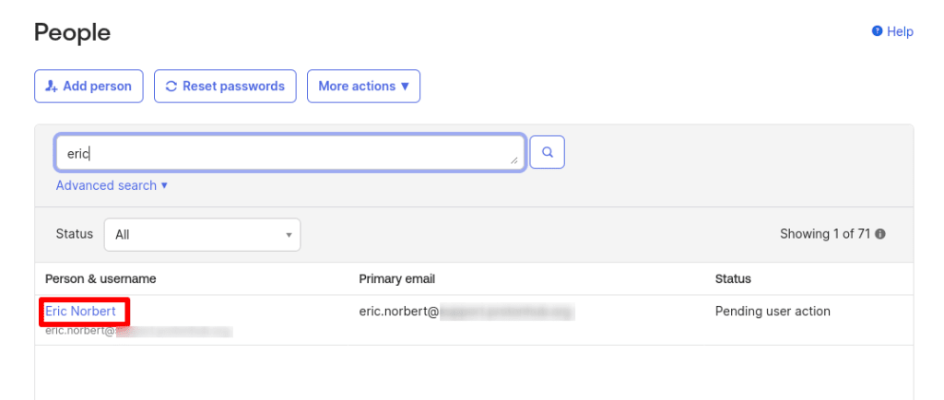Open the Eric Norbert profile link
The image size is (944, 400).
(81, 312)
